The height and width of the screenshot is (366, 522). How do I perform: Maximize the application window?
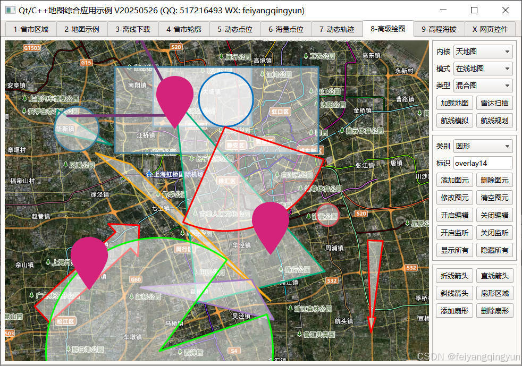click(474, 10)
